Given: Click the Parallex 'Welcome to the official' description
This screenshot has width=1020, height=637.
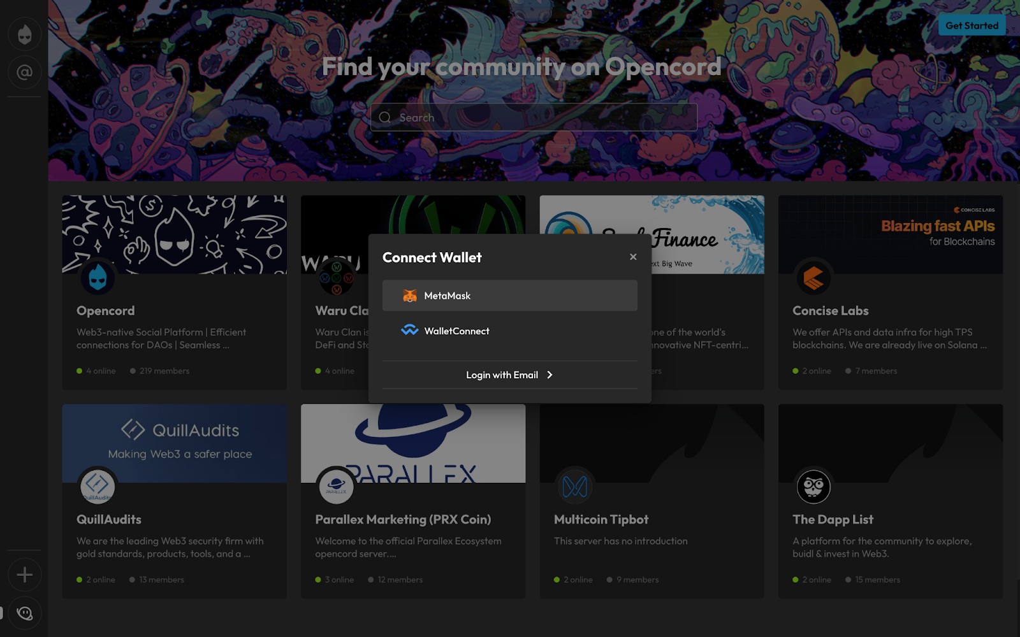Looking at the screenshot, I should (x=408, y=547).
